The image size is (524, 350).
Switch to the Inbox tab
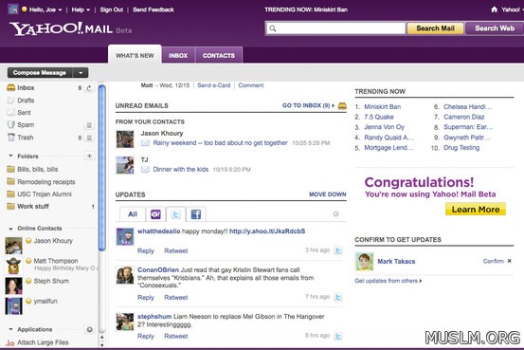tap(178, 56)
